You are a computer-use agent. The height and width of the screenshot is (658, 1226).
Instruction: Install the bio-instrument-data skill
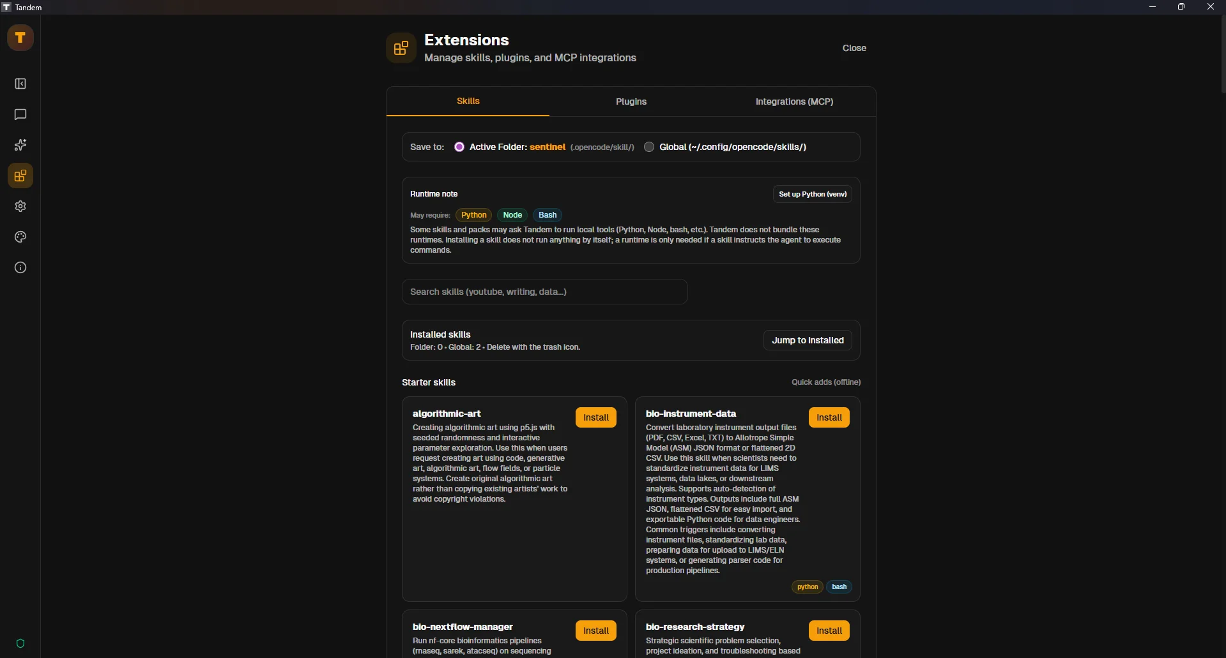[x=829, y=417]
